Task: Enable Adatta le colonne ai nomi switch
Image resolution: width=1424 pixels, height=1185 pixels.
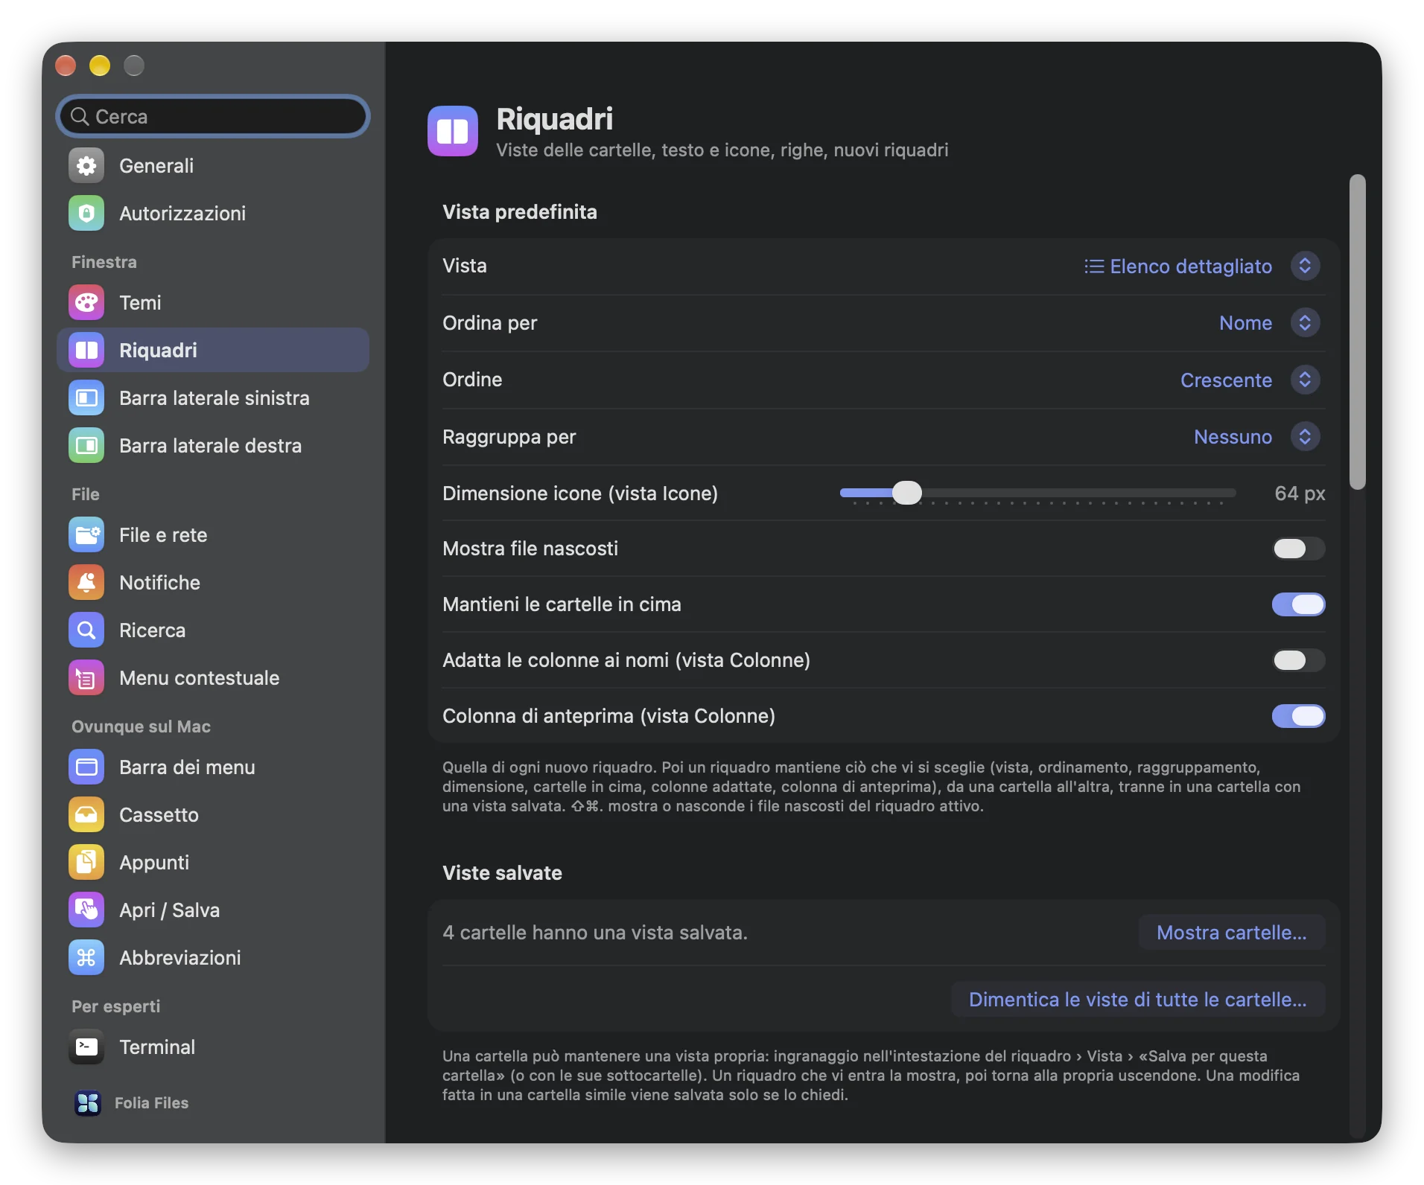Action: coord(1298,660)
